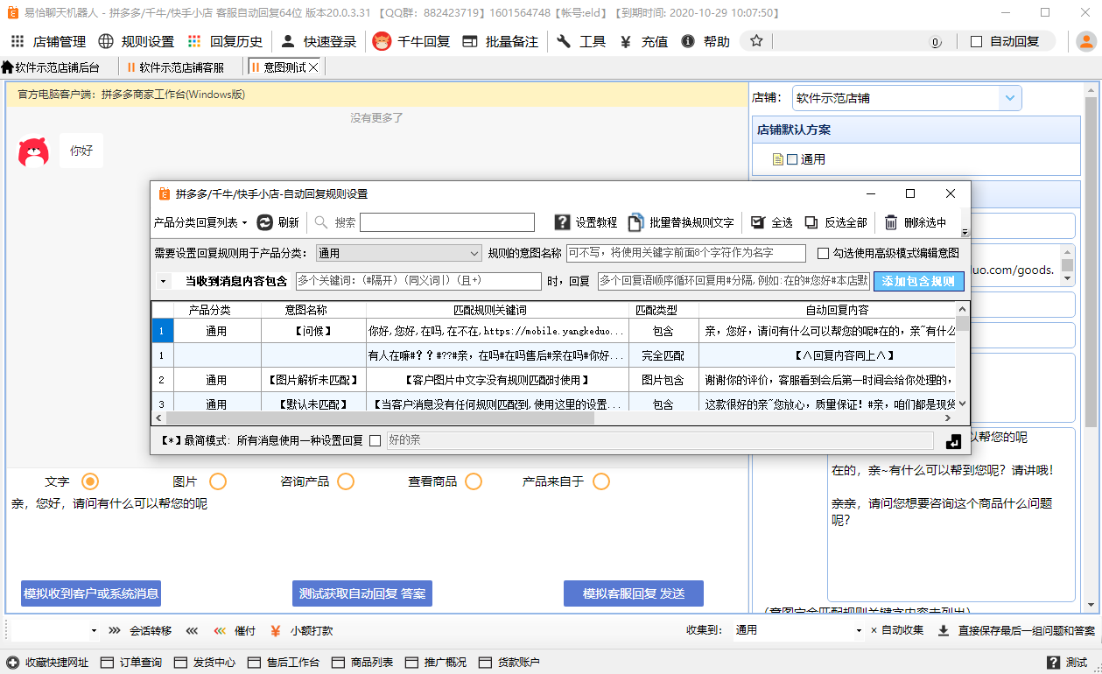
Task: Click the 添加包含规则 button
Action: 919,281
